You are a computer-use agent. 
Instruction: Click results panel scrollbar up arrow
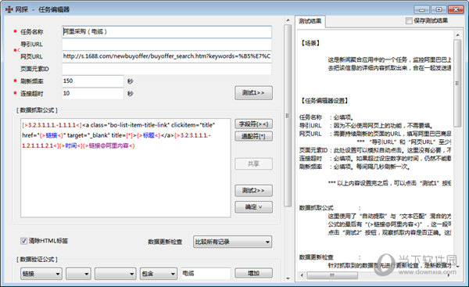click(457, 35)
